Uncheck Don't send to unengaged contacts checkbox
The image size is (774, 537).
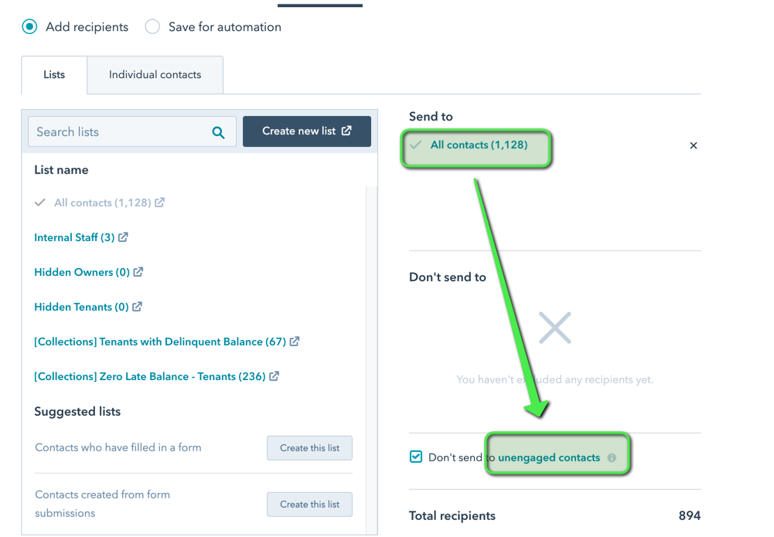tap(416, 457)
